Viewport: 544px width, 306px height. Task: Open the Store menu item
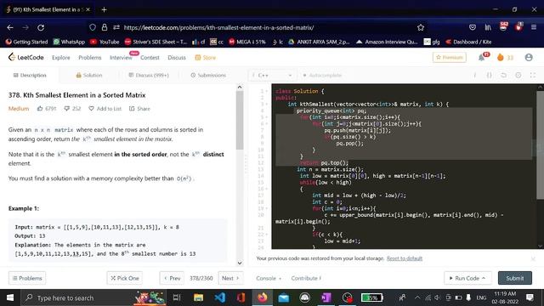coord(206,58)
